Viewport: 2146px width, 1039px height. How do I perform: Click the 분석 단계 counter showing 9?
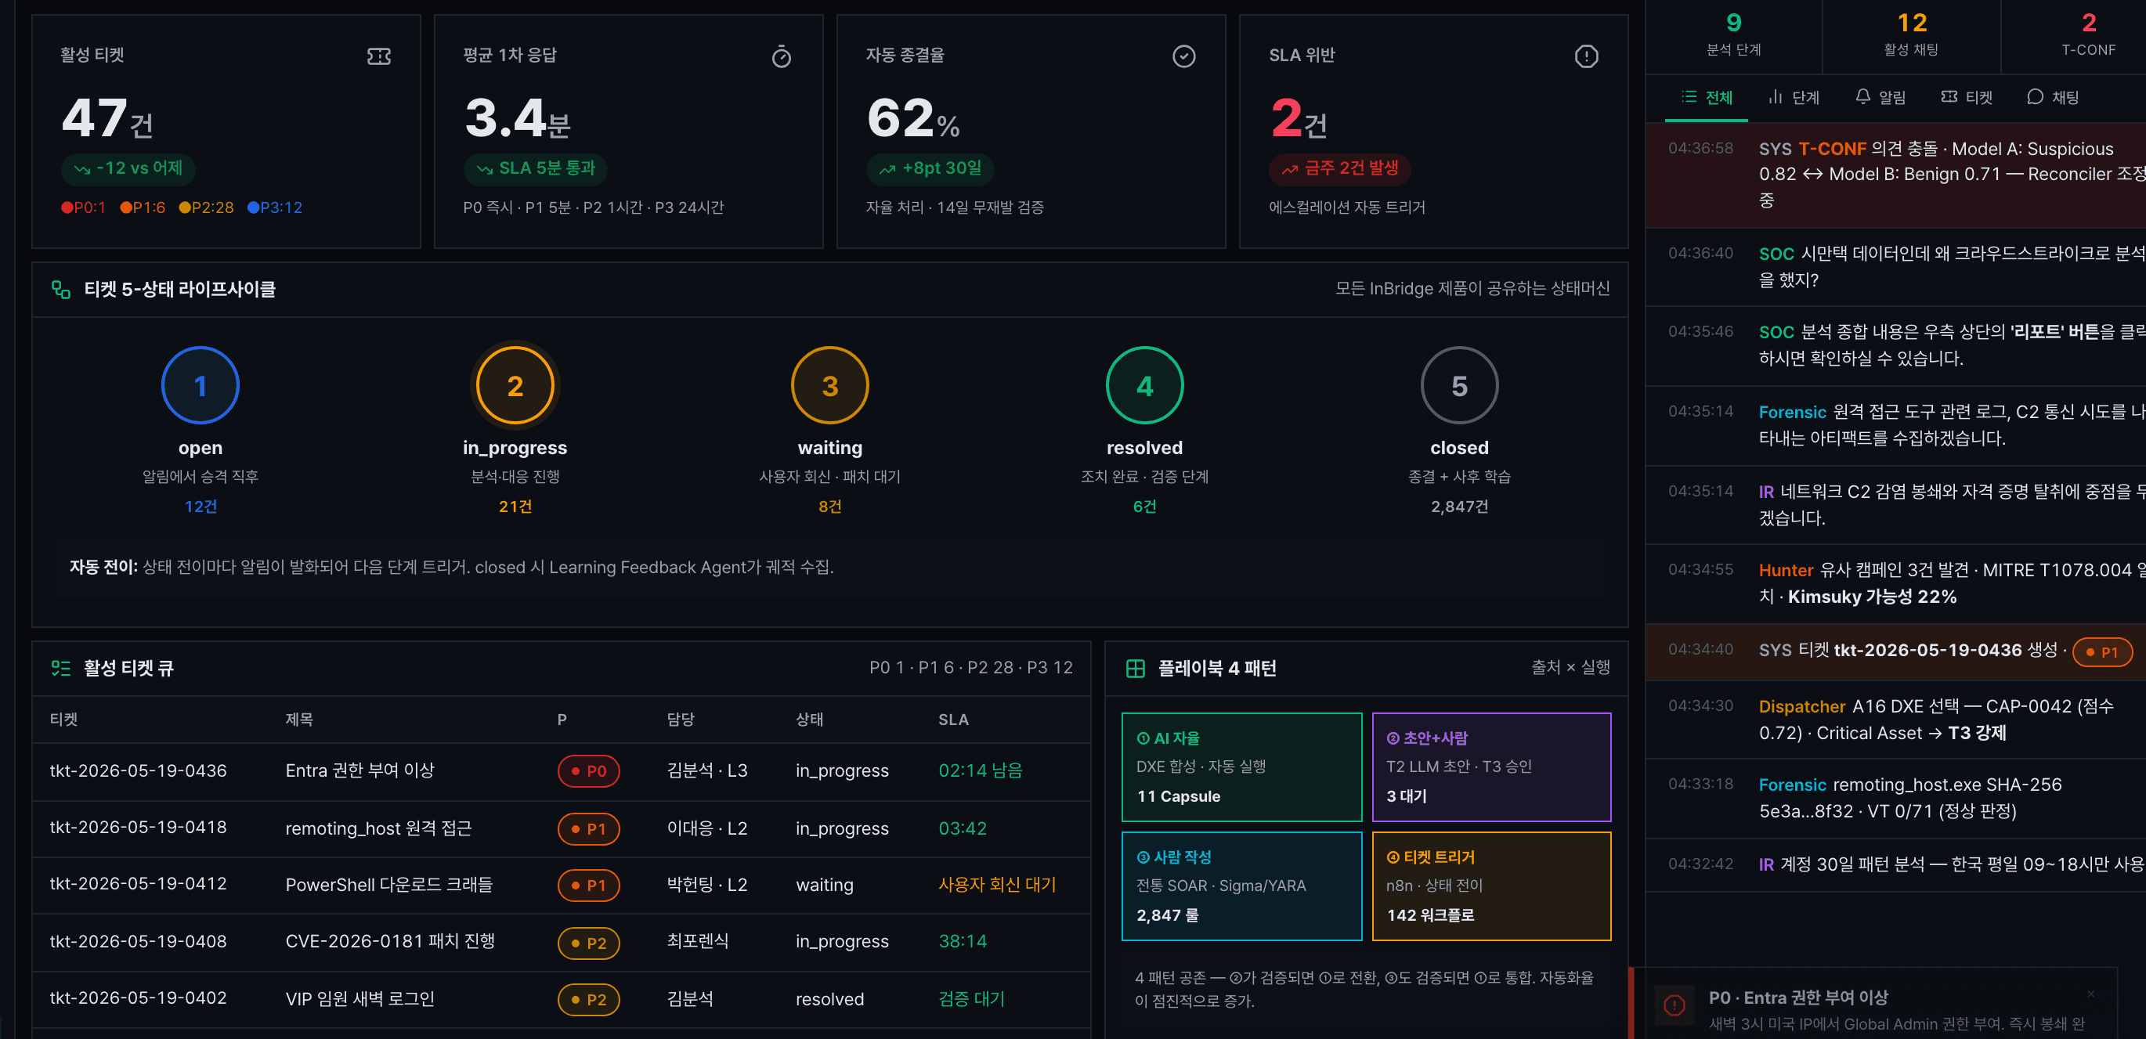tap(1733, 35)
